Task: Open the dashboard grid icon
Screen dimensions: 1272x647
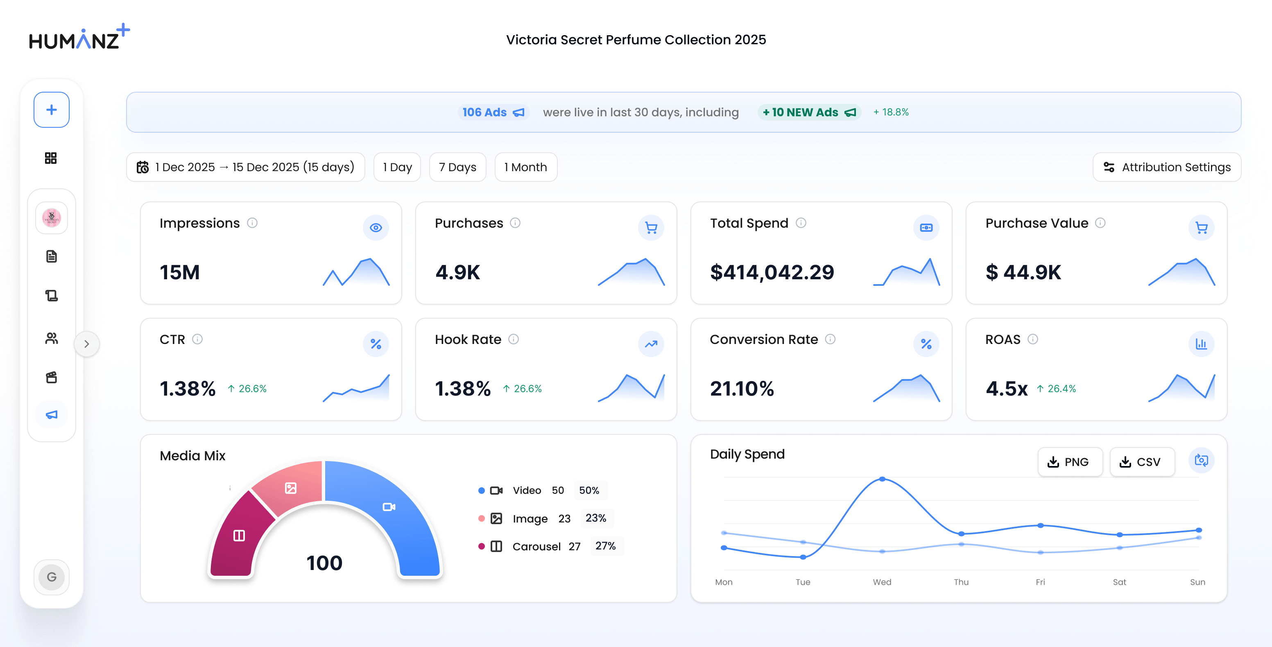Action: (51, 158)
